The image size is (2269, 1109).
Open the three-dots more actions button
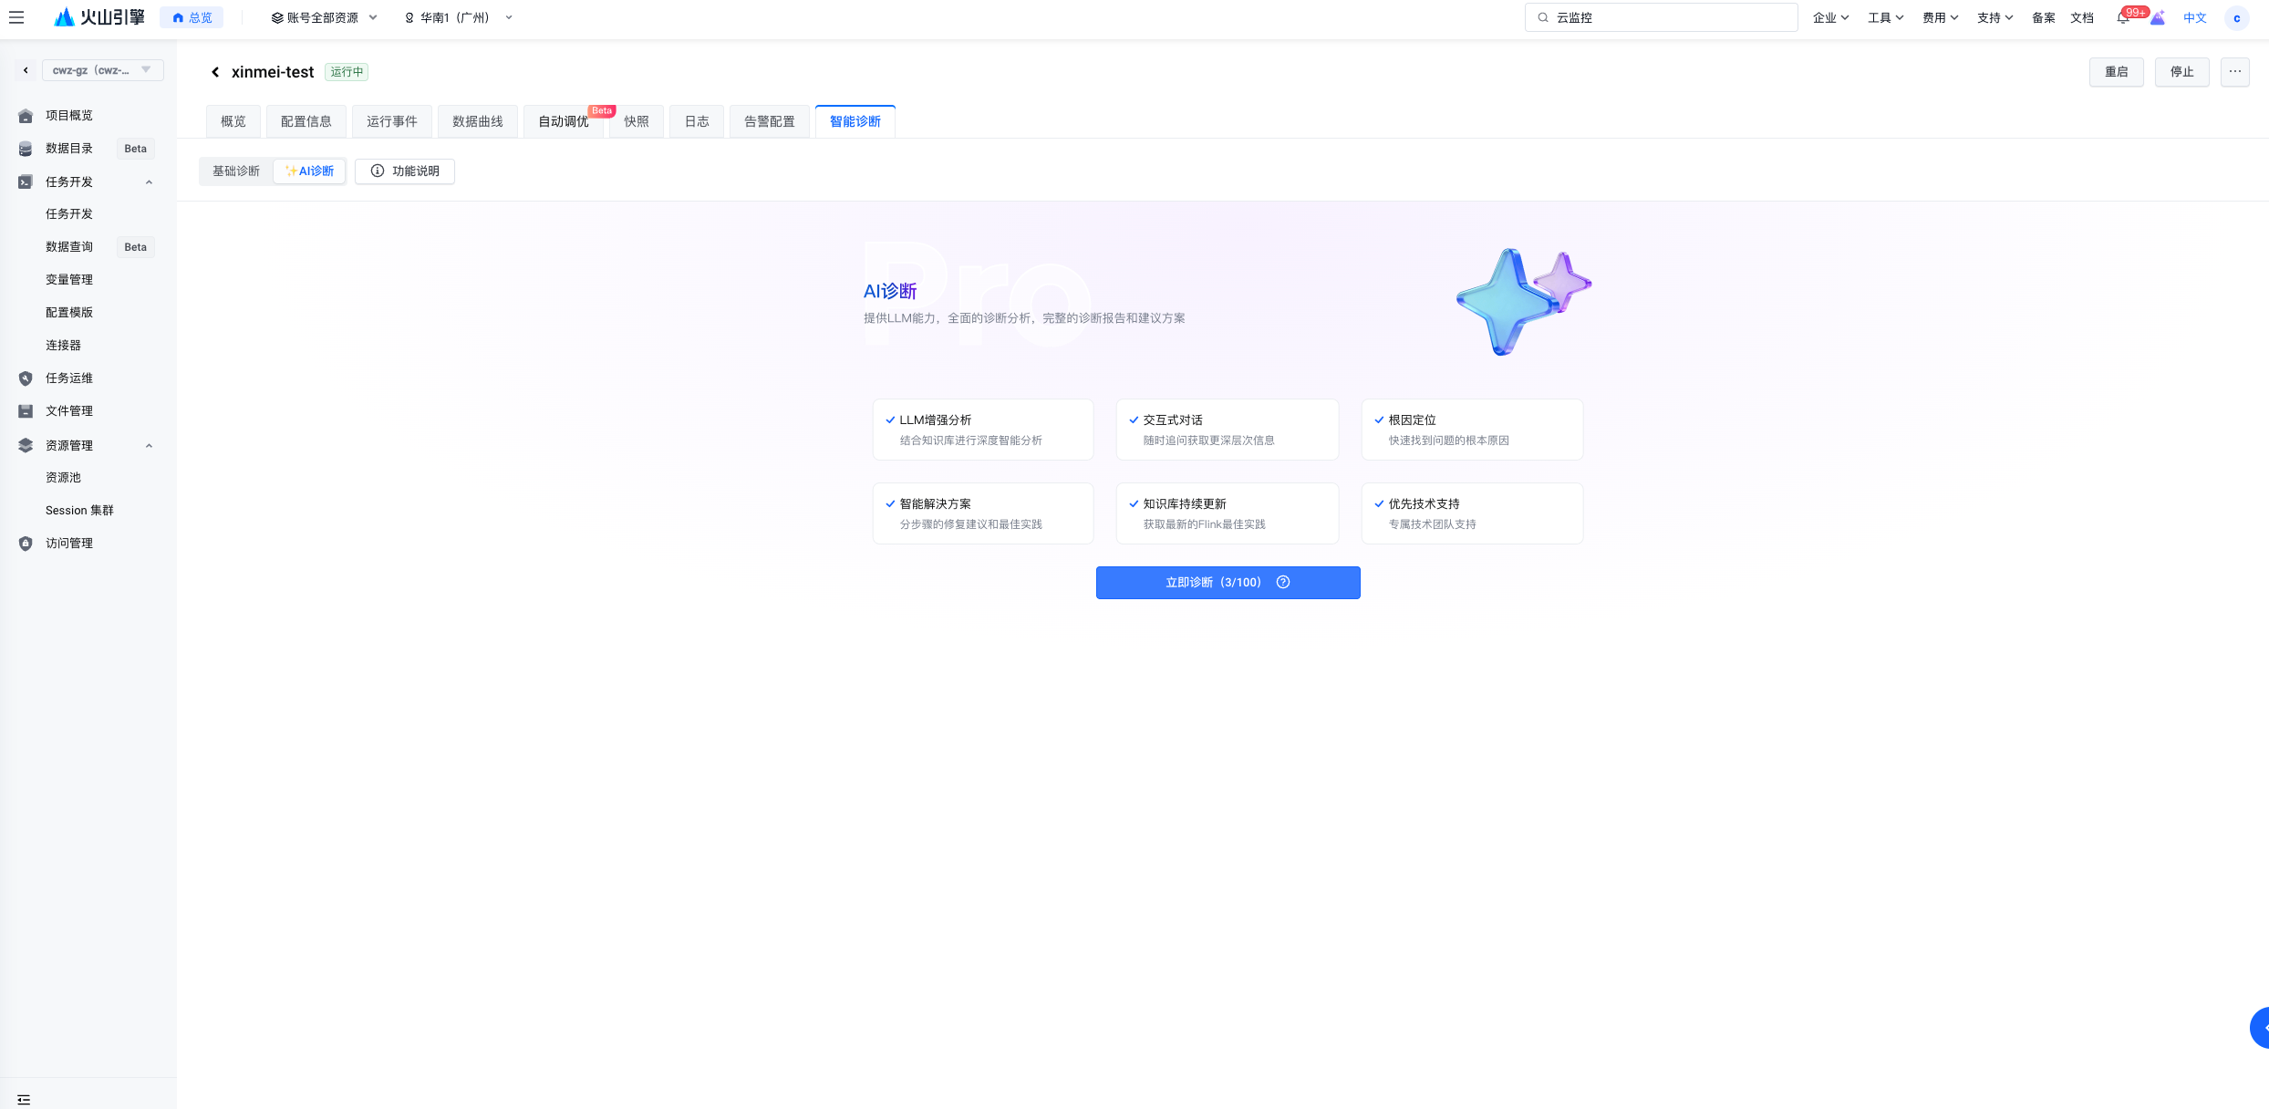pyautogui.click(x=2234, y=72)
